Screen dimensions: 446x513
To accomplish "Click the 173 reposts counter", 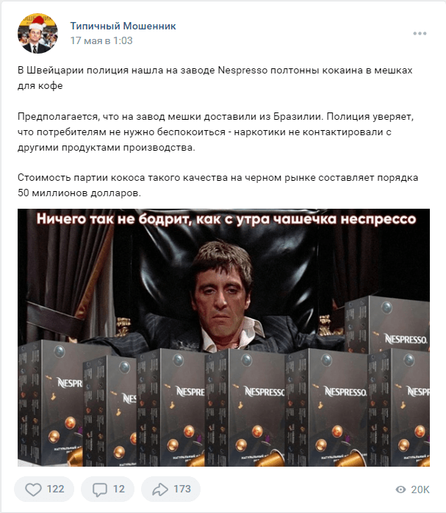I will pyautogui.click(x=181, y=489).
